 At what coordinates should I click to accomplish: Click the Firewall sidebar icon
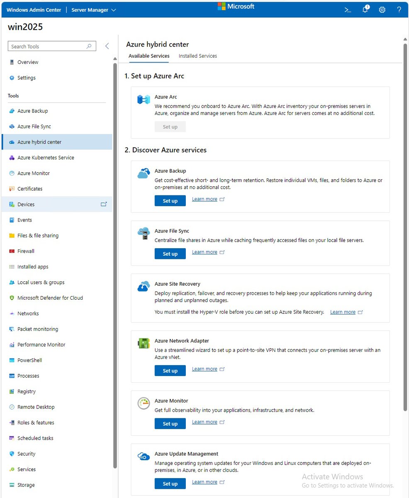pyautogui.click(x=12, y=251)
